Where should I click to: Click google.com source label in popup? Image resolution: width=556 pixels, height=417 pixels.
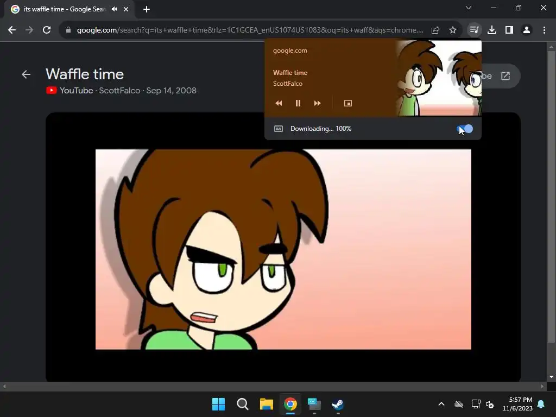(290, 50)
